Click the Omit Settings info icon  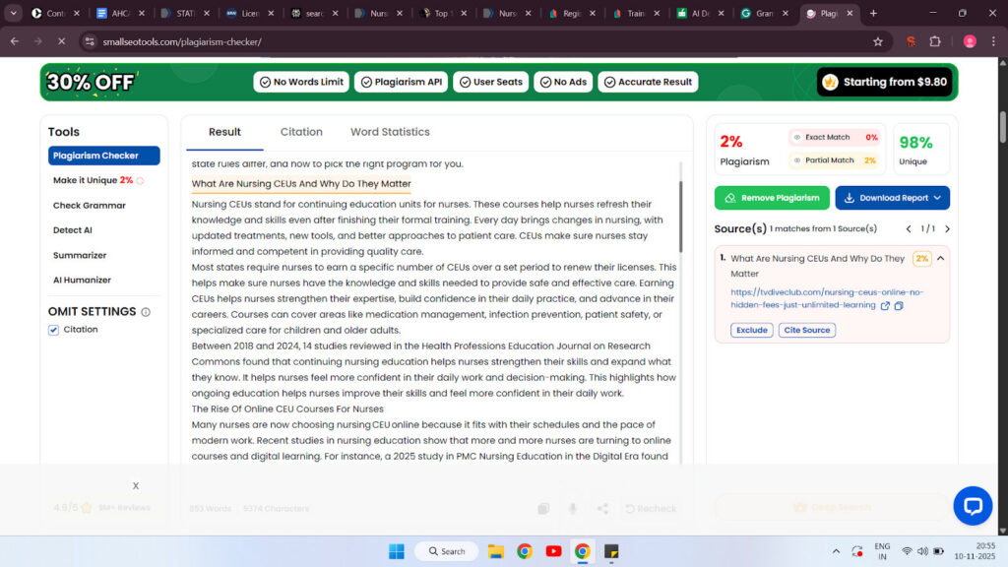tap(146, 312)
